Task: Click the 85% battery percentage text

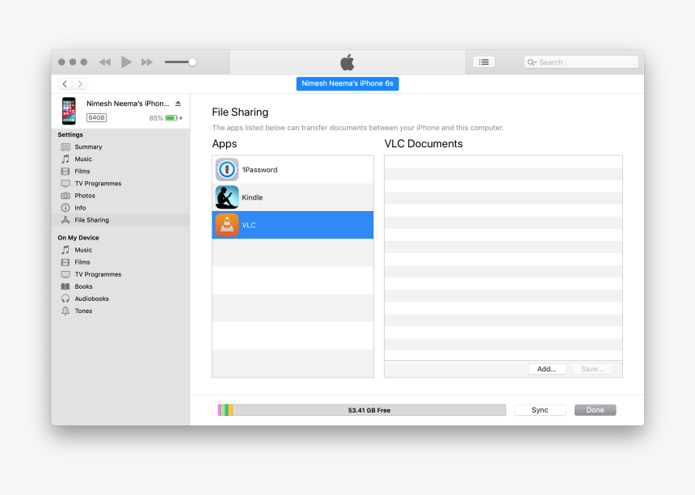Action: tap(156, 118)
